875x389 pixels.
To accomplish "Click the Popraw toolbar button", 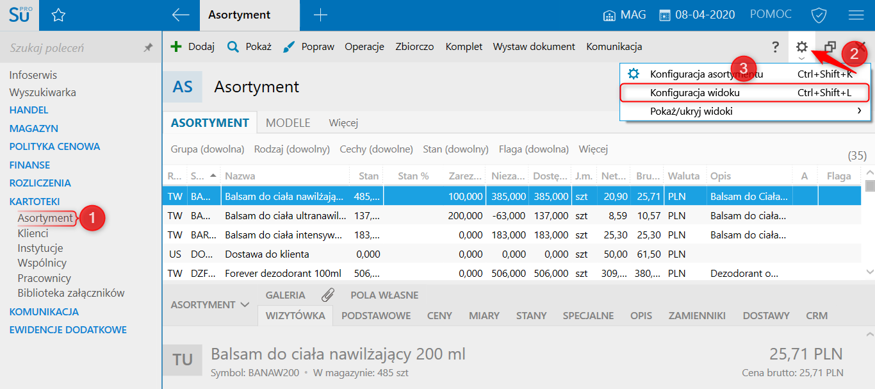I will [x=309, y=47].
